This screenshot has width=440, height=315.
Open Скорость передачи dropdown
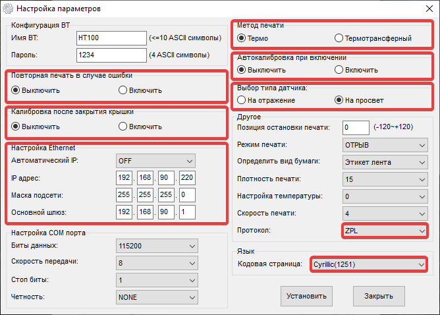click(x=157, y=263)
